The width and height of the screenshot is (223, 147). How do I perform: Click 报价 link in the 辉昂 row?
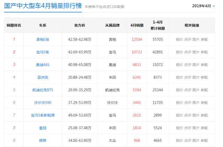tap(179, 140)
